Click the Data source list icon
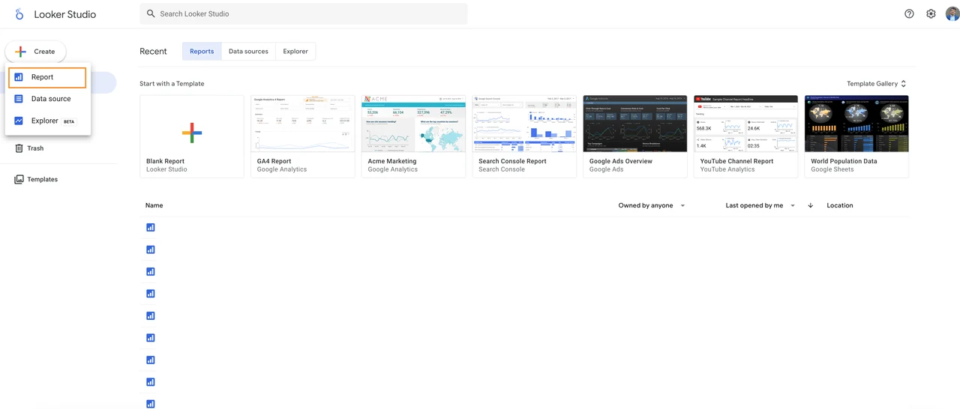Viewport: 960px width, 409px height. [19, 99]
